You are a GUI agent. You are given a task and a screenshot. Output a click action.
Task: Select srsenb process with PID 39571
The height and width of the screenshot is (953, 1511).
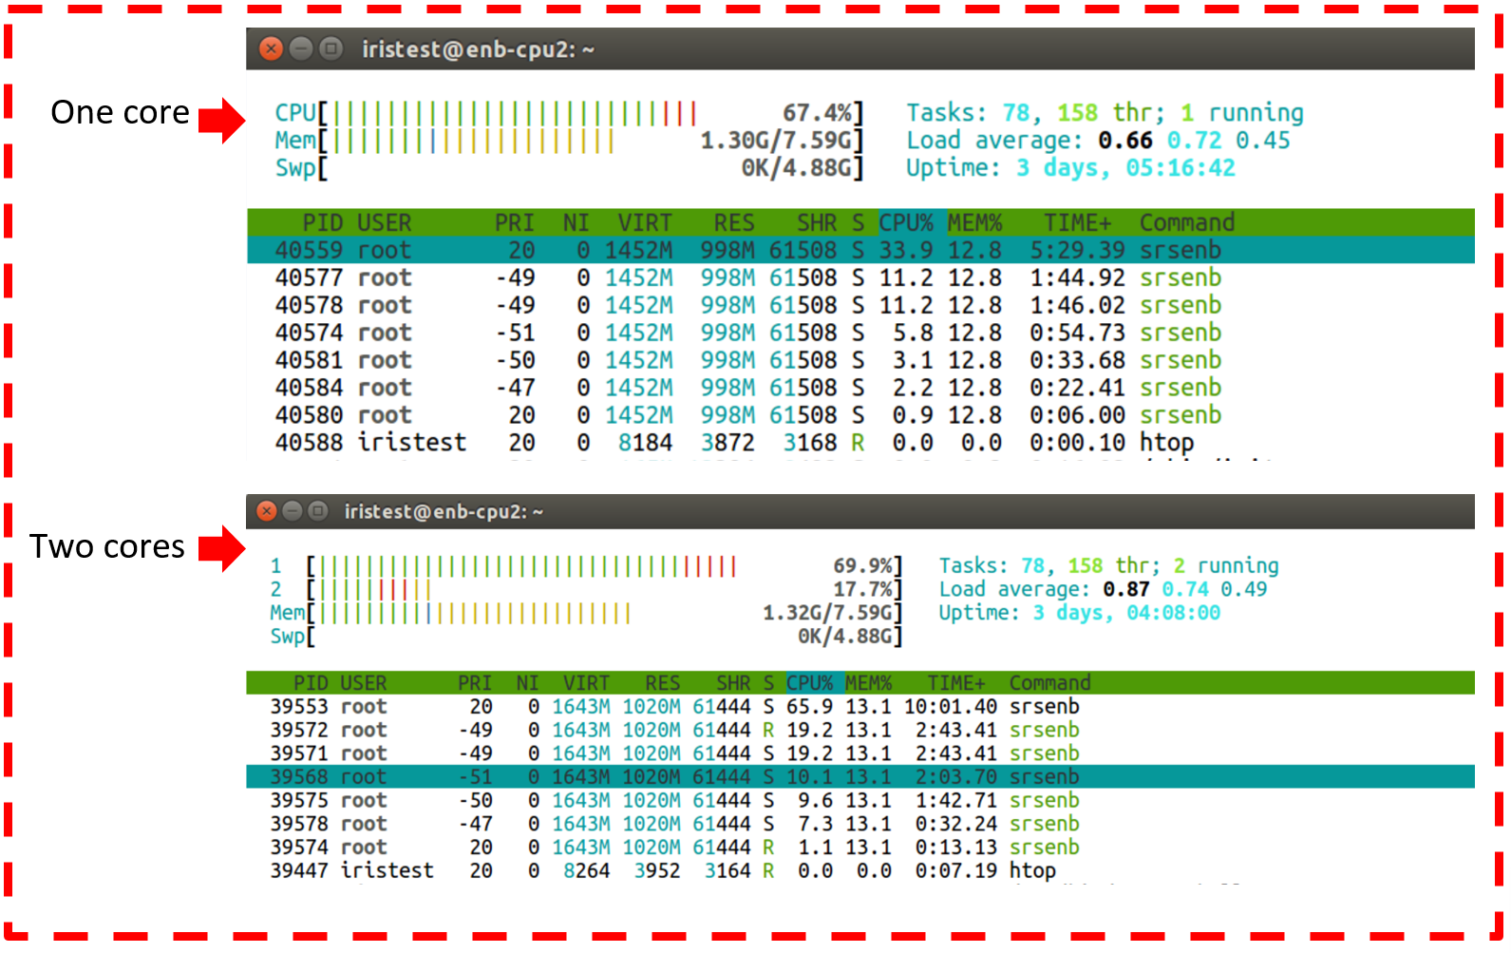tap(860, 753)
